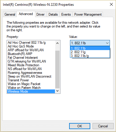The width and height of the screenshot is (116, 132).
Task: Collapse the Value dropdown arrow
Action: tap(107, 43)
